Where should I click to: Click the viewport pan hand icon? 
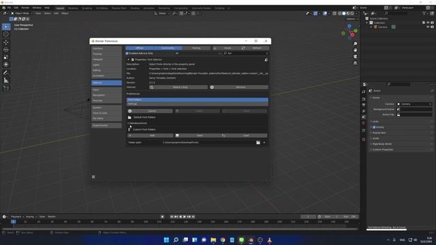(x=355, y=50)
